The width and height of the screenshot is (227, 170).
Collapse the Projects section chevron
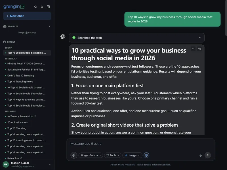click(x=49, y=26)
